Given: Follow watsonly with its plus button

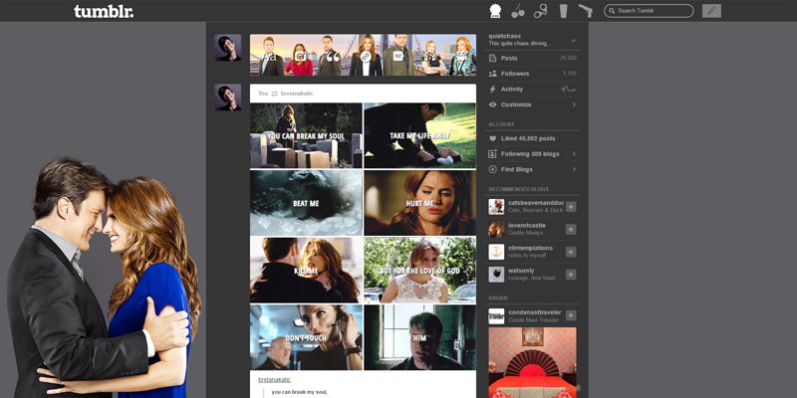Looking at the screenshot, I should [571, 275].
